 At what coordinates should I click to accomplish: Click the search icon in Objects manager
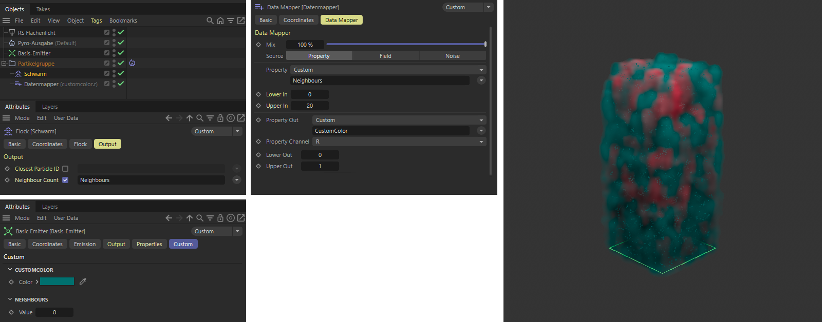pyautogui.click(x=210, y=21)
